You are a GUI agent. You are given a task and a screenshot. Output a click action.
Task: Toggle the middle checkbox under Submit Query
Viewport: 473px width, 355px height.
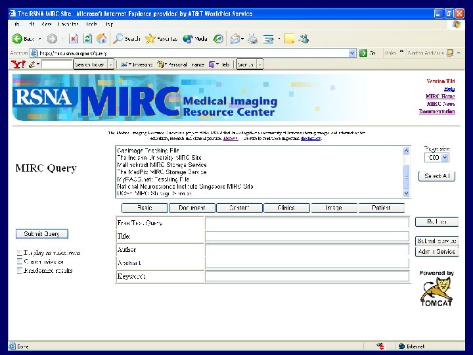click(20, 262)
